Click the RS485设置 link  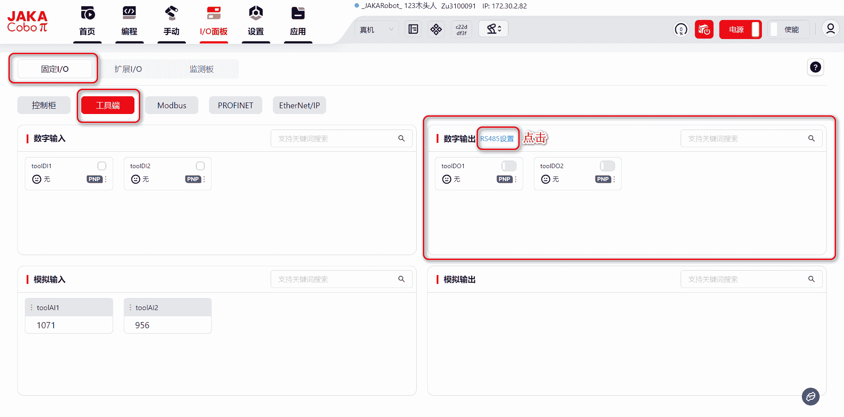pos(497,139)
